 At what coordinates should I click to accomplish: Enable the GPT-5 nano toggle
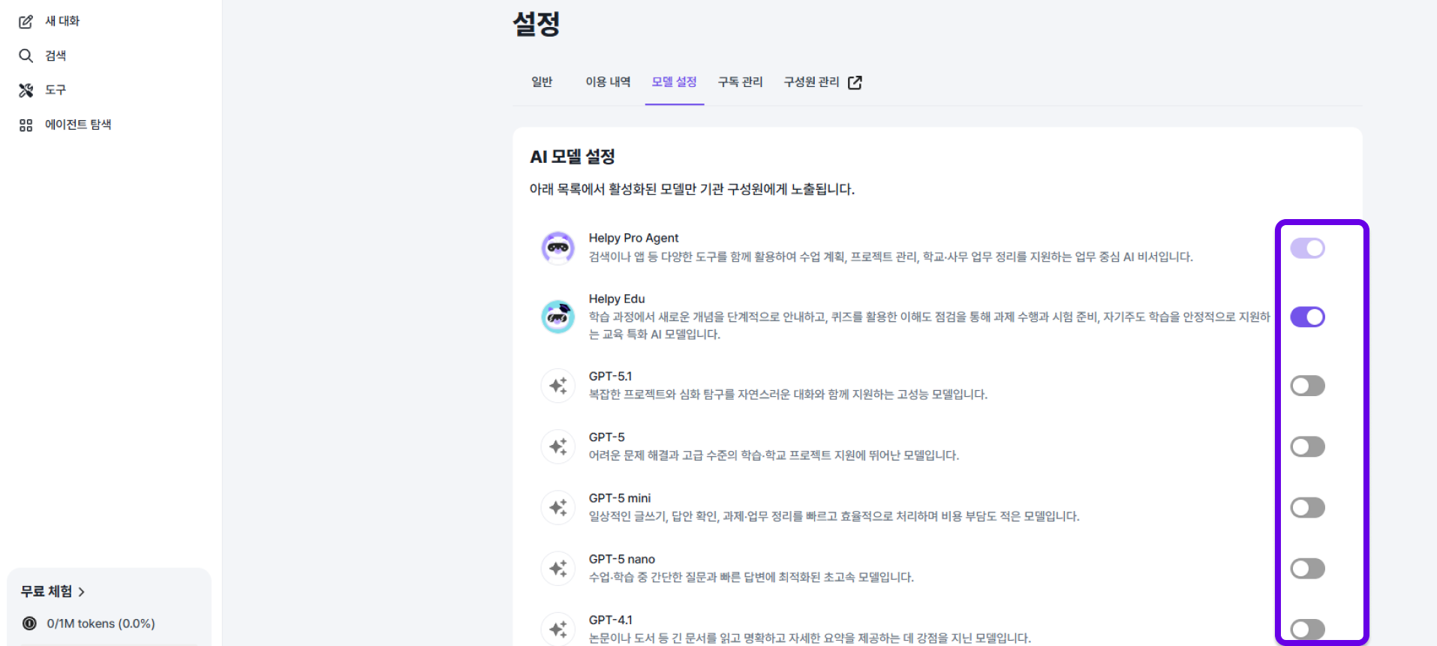1307,569
